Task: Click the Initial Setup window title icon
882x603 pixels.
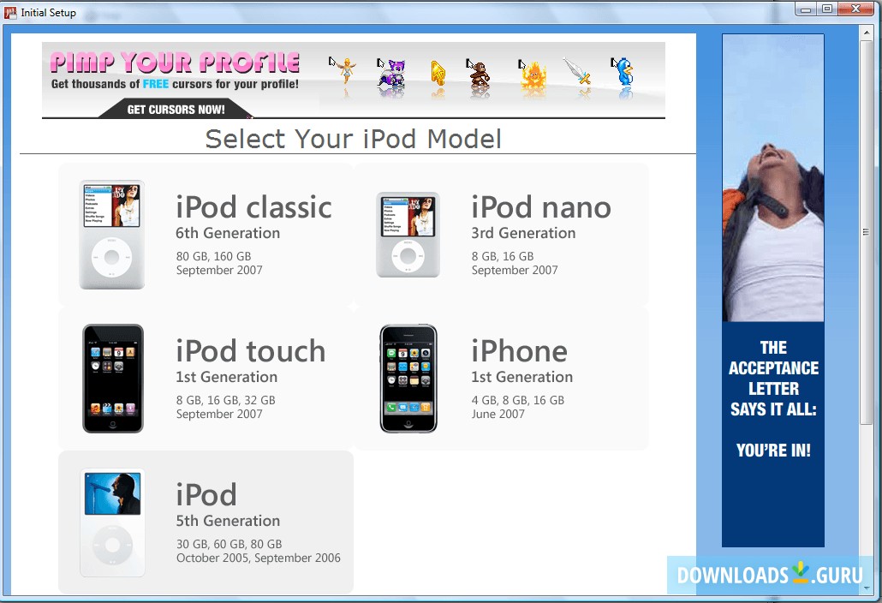Action: (10, 12)
